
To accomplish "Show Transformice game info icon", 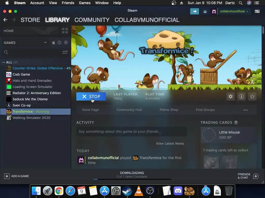I will pyautogui.click(x=241, y=96).
